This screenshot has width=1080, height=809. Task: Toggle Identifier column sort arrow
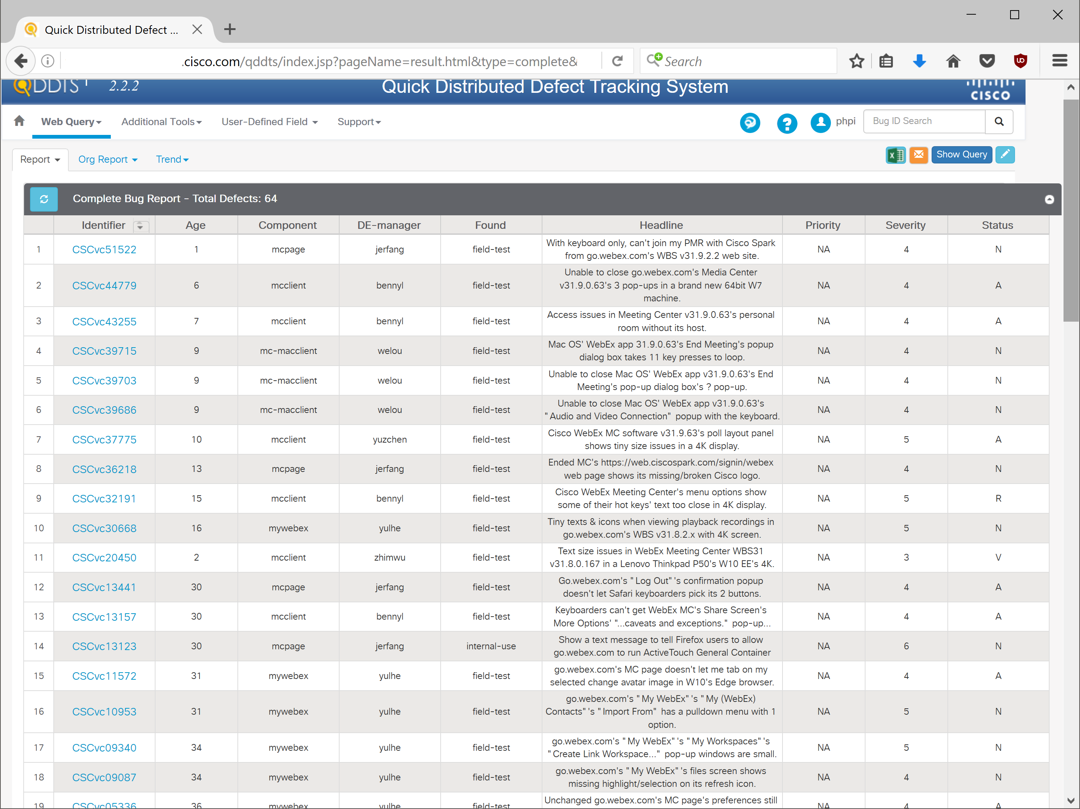click(x=140, y=226)
